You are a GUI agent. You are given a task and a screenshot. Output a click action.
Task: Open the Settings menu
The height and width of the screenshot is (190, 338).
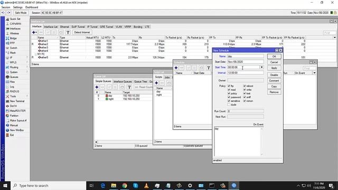coord(17,7)
